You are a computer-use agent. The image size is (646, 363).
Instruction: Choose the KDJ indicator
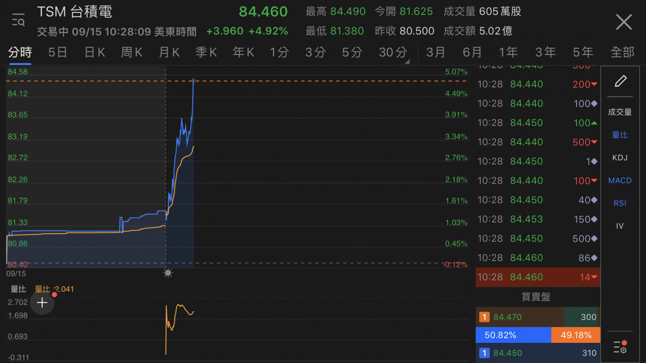point(620,158)
